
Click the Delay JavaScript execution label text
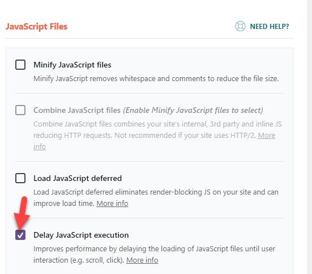point(81,235)
